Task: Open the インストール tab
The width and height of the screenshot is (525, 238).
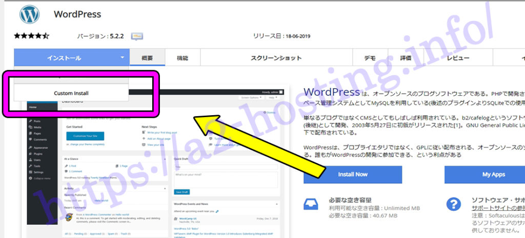Action: pos(72,58)
